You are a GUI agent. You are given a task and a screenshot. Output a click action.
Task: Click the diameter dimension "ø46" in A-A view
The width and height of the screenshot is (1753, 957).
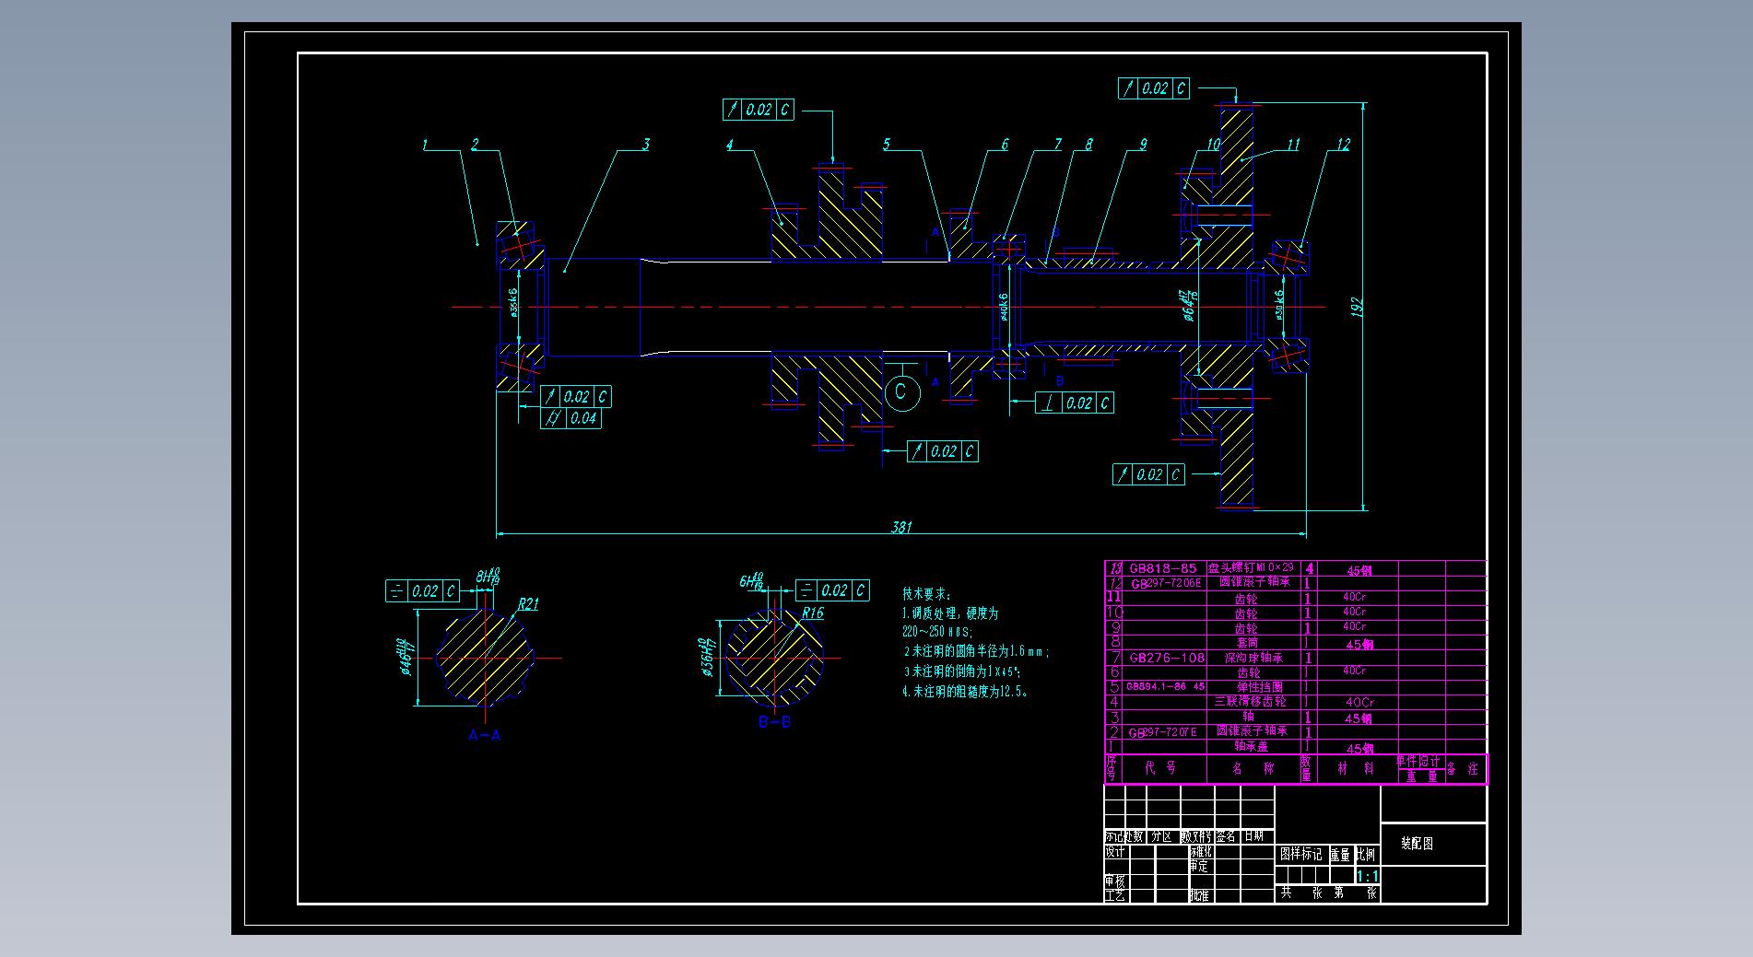point(404,657)
